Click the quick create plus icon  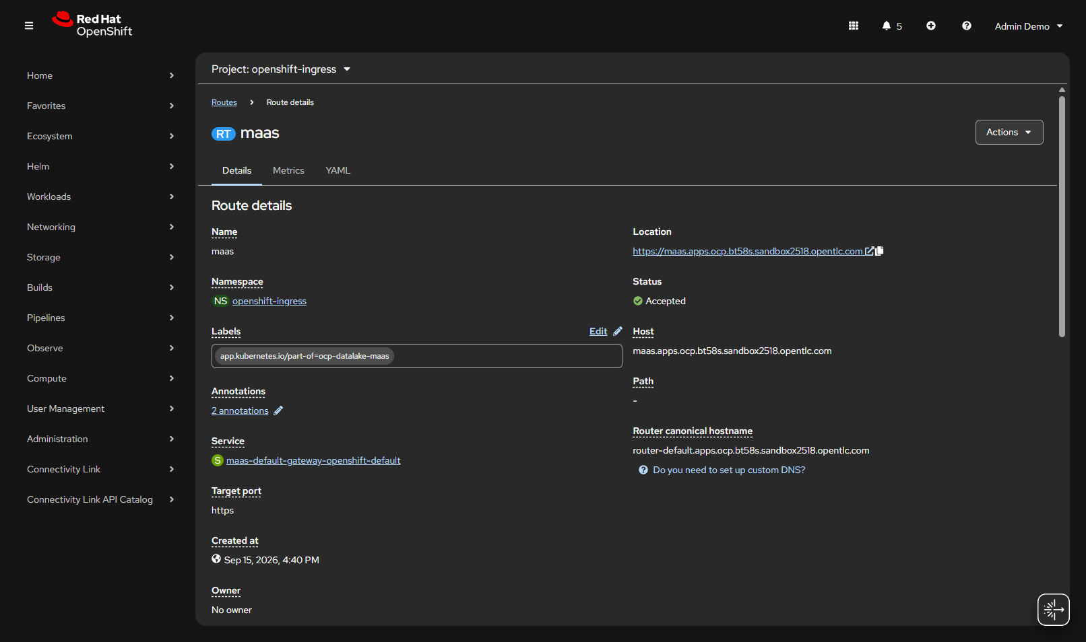930,26
